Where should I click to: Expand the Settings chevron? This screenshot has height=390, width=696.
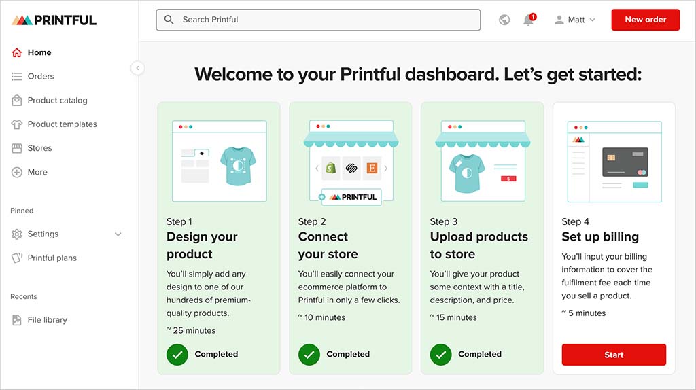(x=118, y=234)
